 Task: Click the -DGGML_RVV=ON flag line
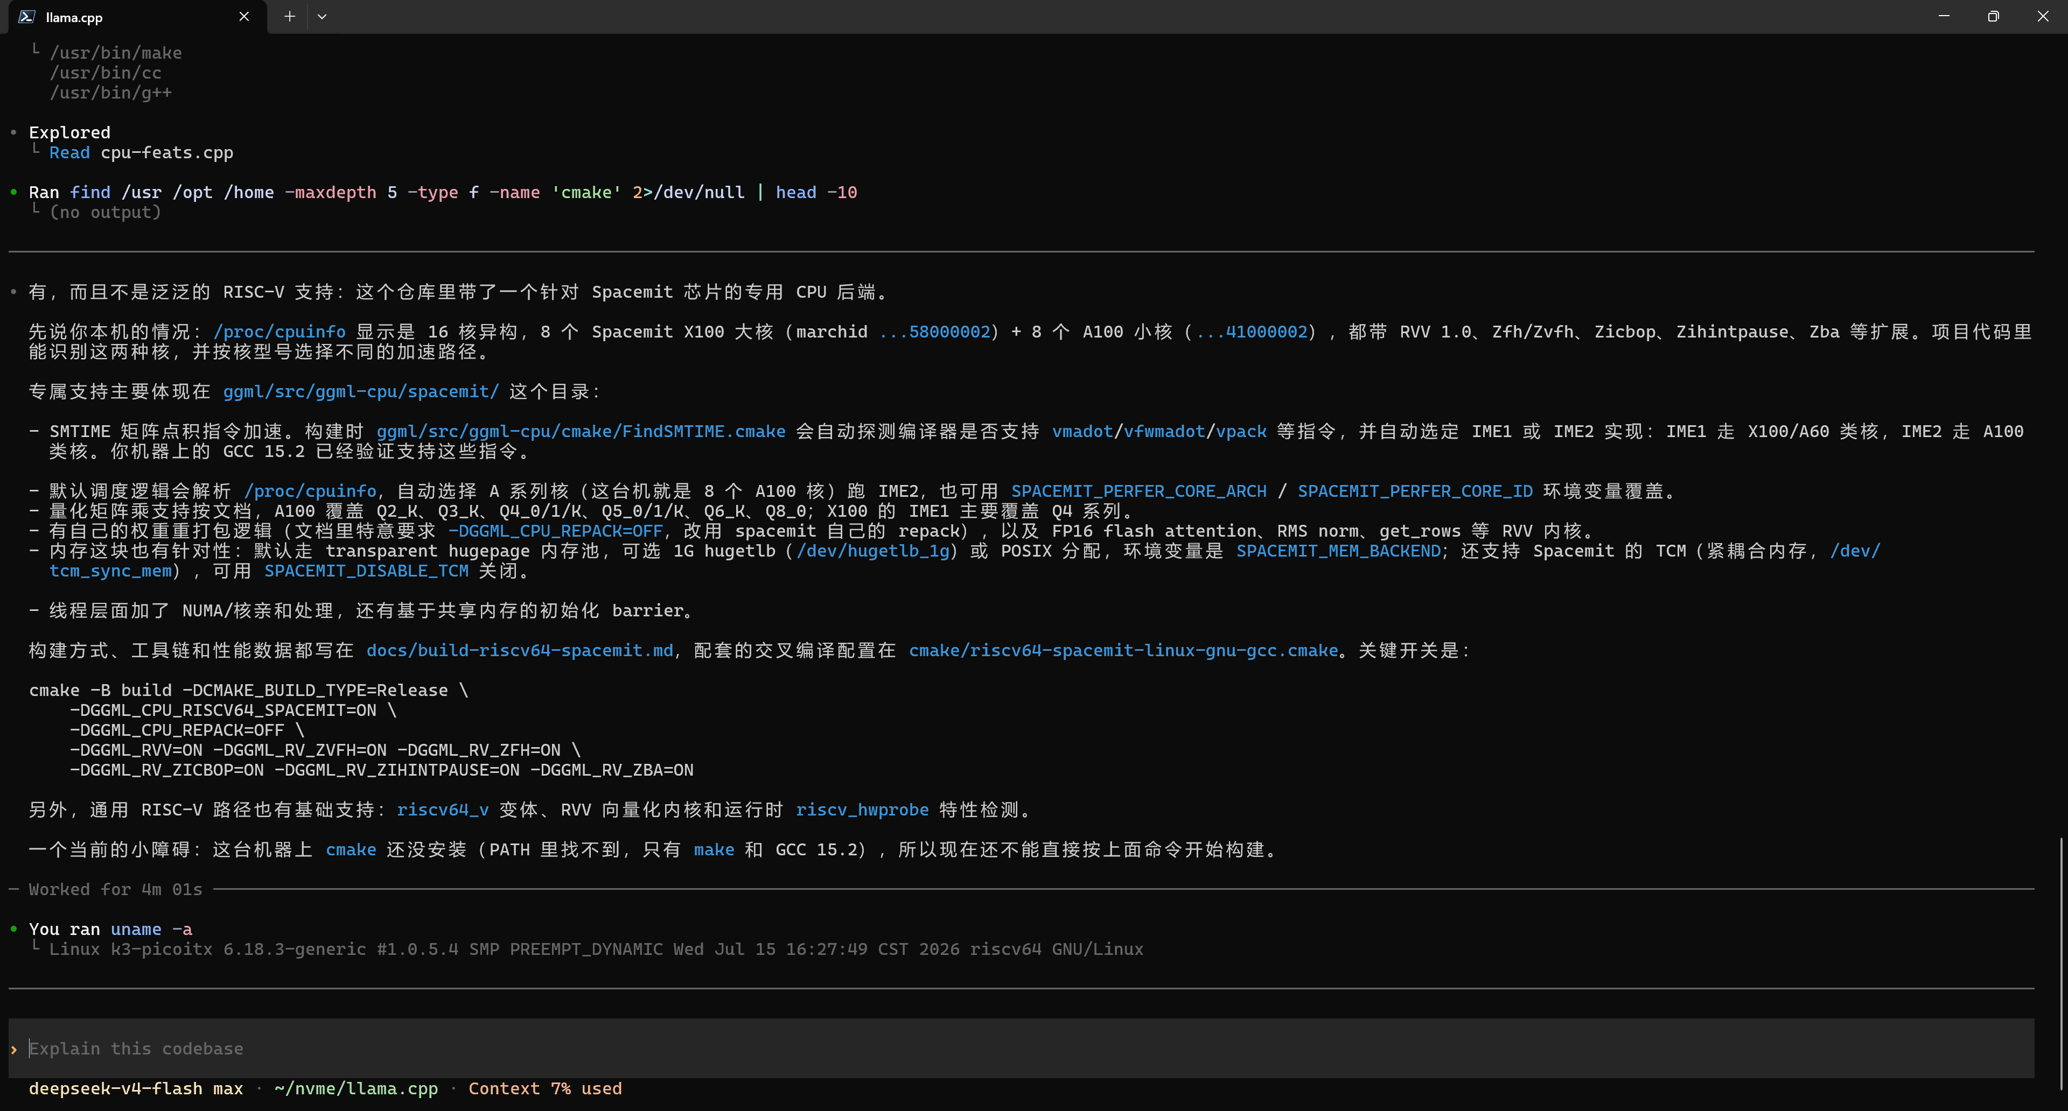[x=325, y=750]
